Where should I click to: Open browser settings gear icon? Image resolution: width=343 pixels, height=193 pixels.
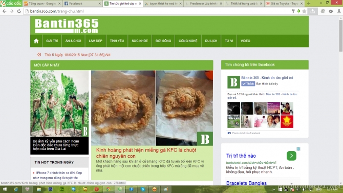point(323,11)
